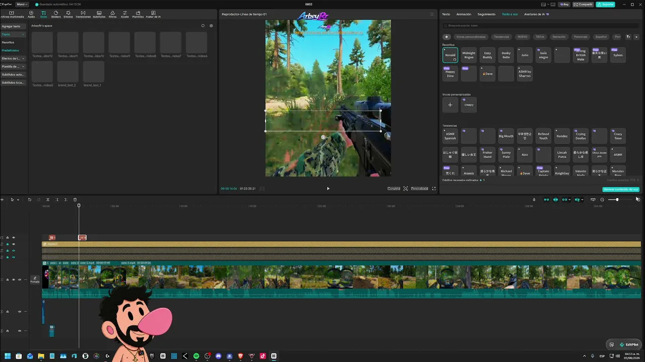Zoom out the timeline with the minus icon

point(602,200)
